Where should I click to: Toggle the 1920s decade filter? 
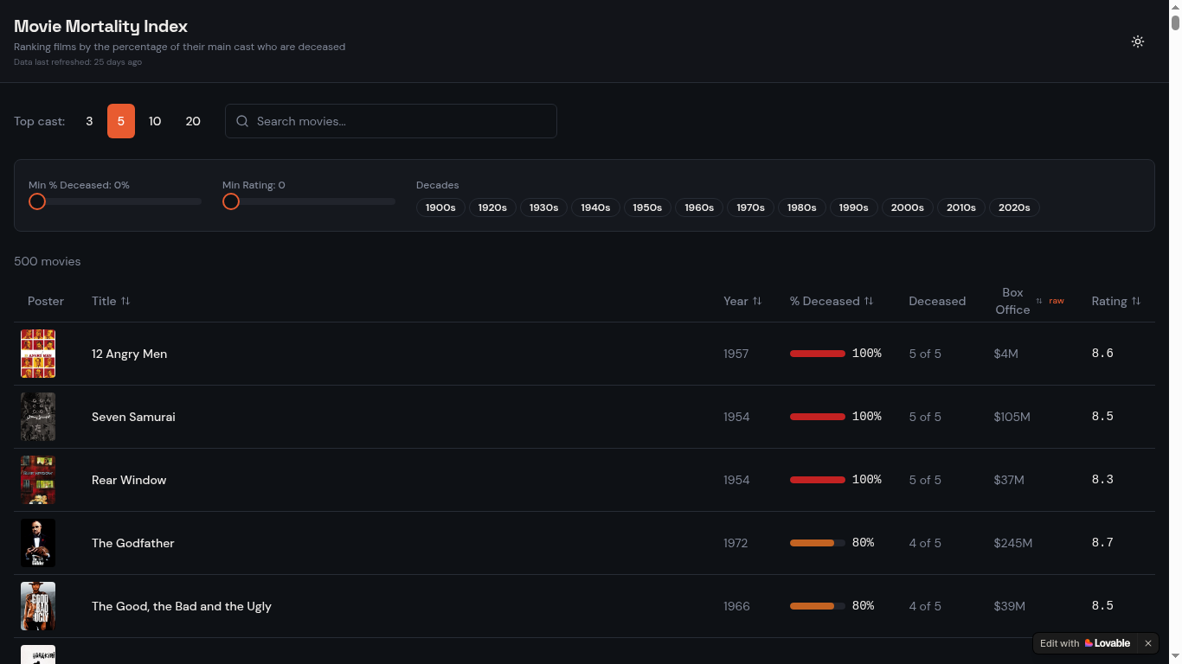492,207
